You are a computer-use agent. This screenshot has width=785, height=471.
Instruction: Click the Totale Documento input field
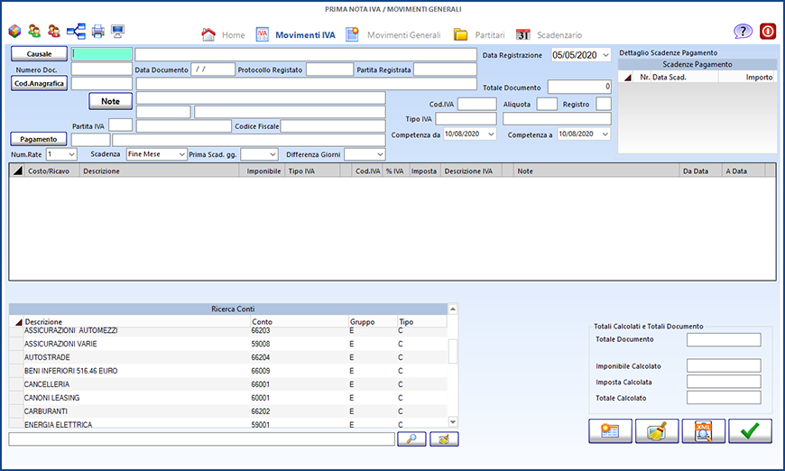579,88
